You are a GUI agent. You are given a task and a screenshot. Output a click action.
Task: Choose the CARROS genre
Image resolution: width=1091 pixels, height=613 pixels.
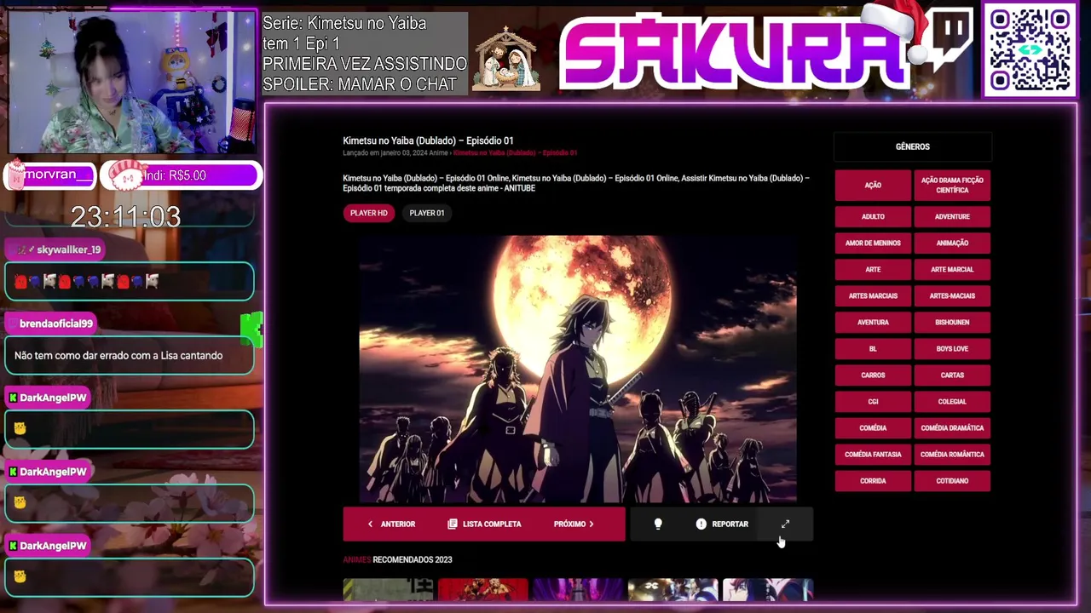[873, 375]
